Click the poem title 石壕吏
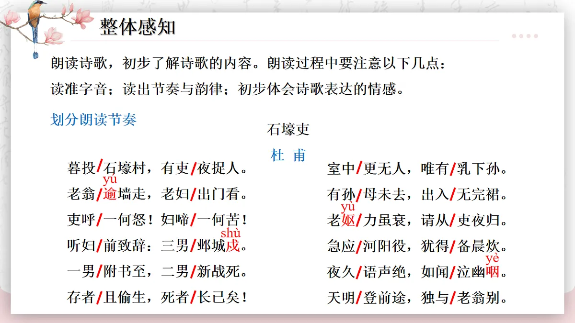This screenshot has height=323, width=575. (288, 129)
